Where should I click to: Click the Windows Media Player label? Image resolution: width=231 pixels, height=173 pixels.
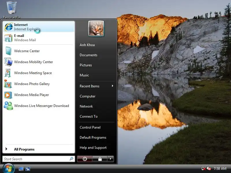[x=31, y=95]
